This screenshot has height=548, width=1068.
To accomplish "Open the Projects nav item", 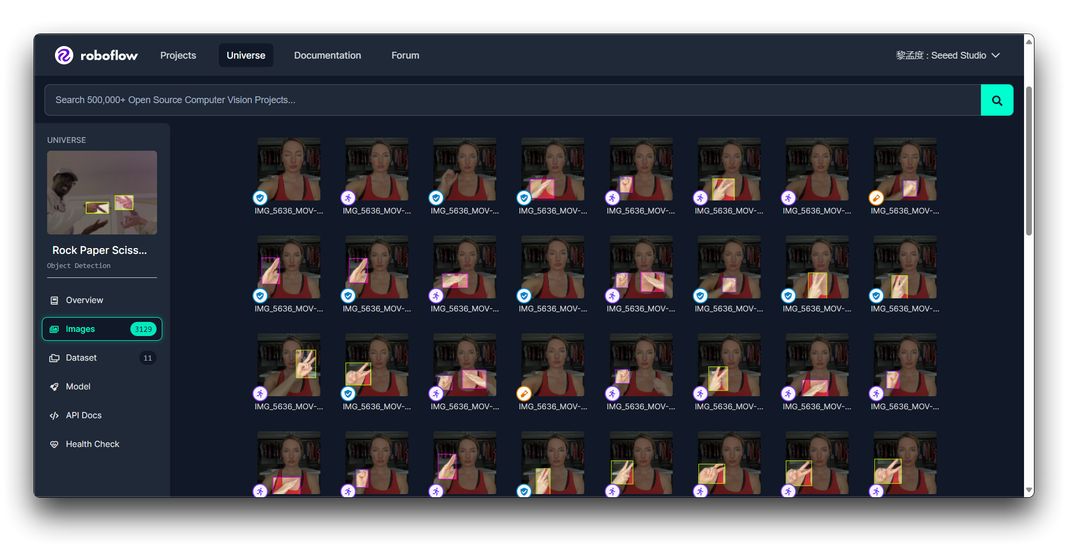I will (178, 55).
